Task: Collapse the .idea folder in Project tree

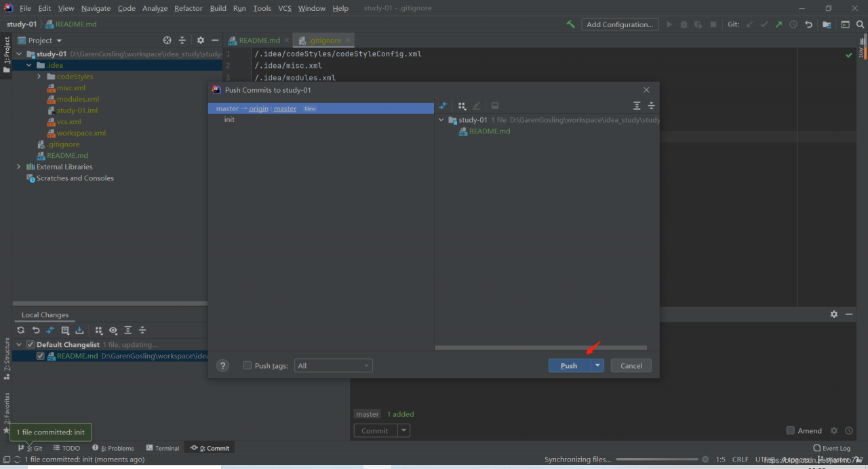Action: [x=28, y=65]
